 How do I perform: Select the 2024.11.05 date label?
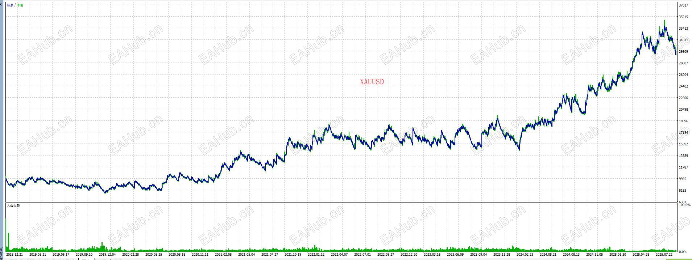(x=594, y=255)
